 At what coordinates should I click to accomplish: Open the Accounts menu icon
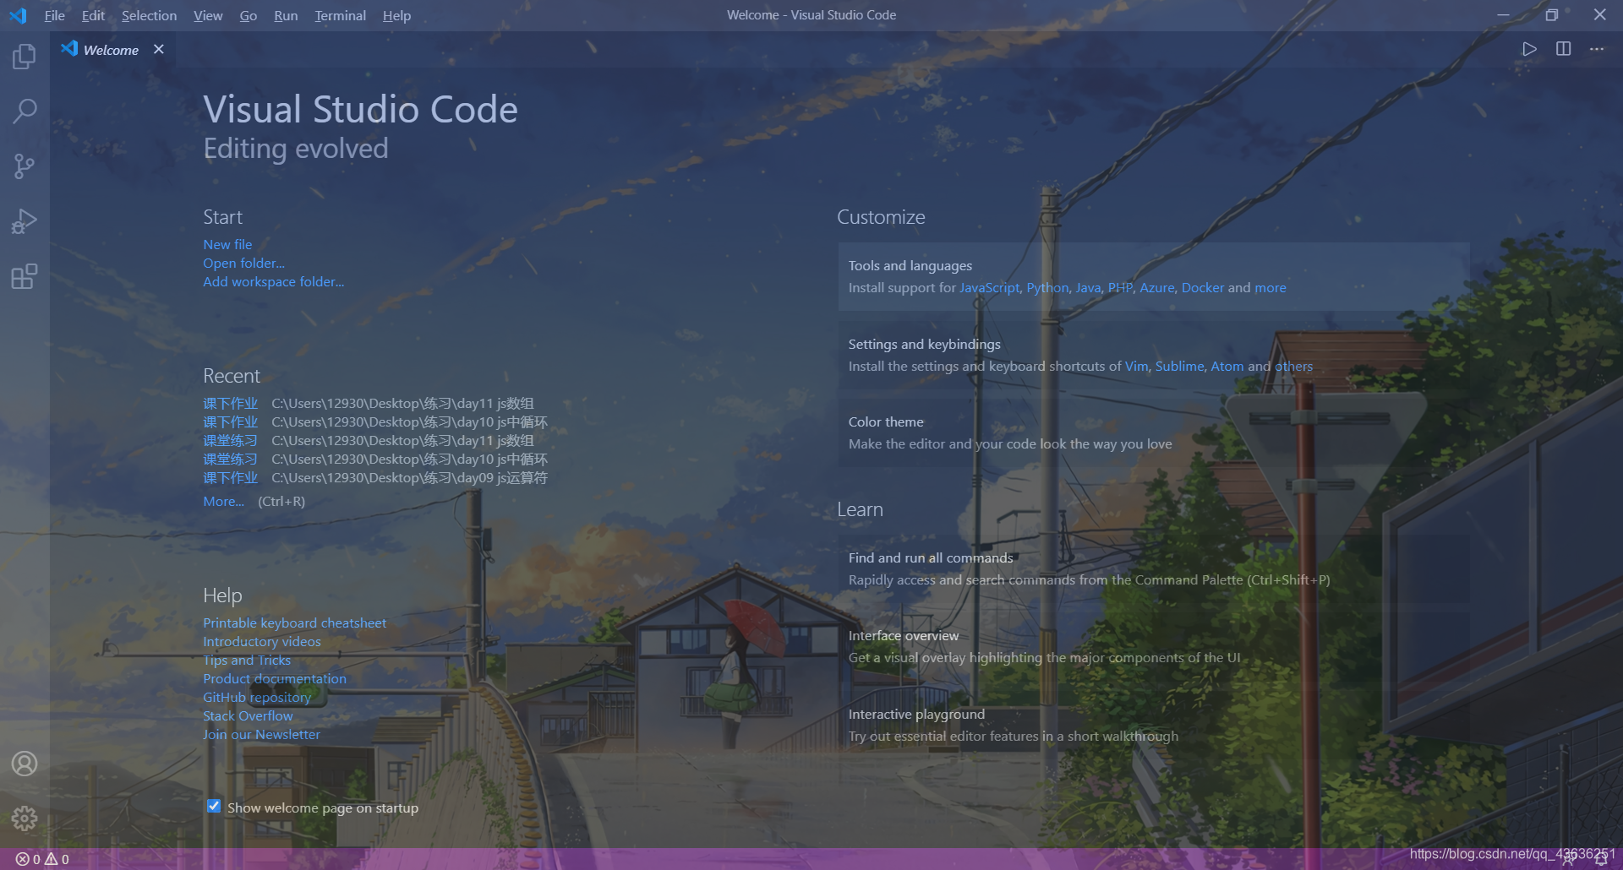(x=25, y=764)
